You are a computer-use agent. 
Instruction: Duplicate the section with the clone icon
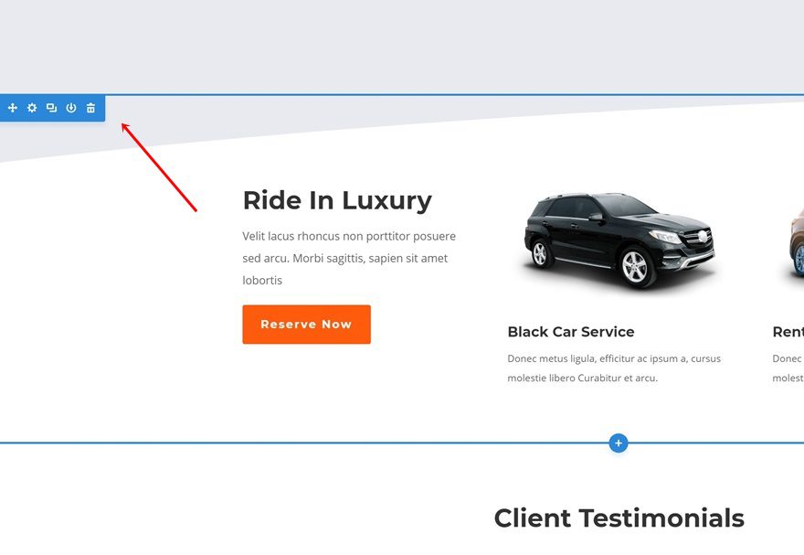pyautogui.click(x=51, y=108)
